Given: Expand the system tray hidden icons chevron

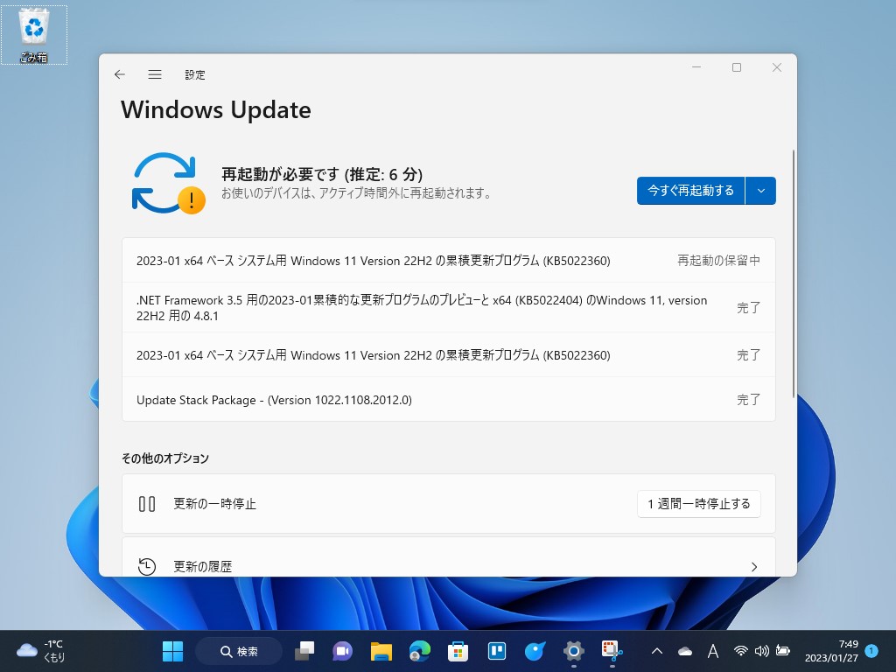Looking at the screenshot, I should (x=657, y=651).
